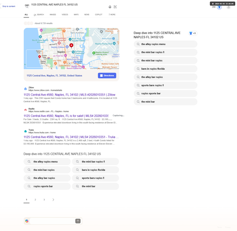237x231 pixels.
Task: Click bottom suggestion 'the alley naples menu'
Action: (x=47, y=161)
